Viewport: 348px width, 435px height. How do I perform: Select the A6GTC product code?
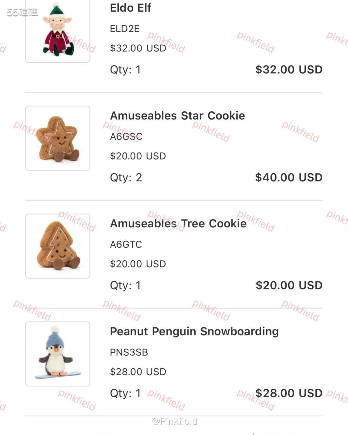click(x=126, y=244)
